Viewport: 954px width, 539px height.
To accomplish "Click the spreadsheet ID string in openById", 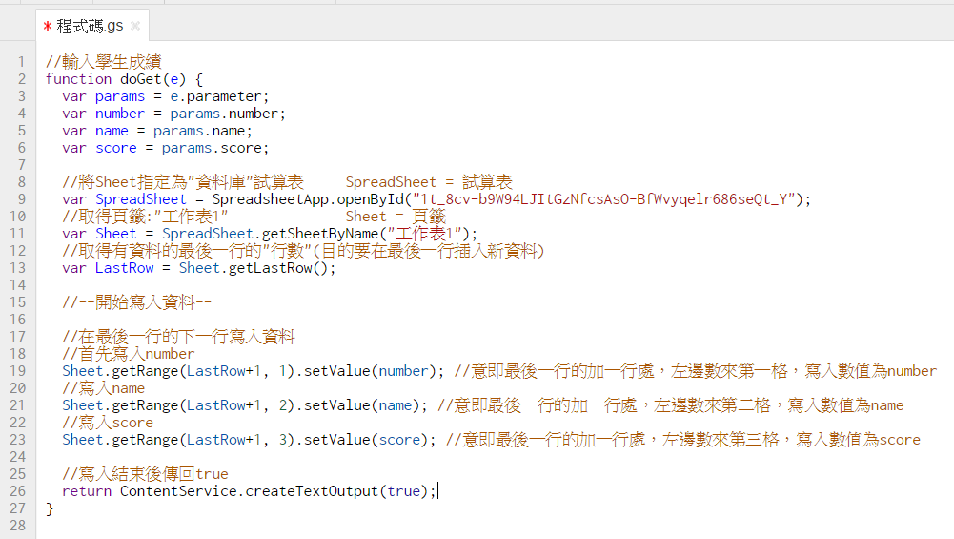I will point(605,199).
